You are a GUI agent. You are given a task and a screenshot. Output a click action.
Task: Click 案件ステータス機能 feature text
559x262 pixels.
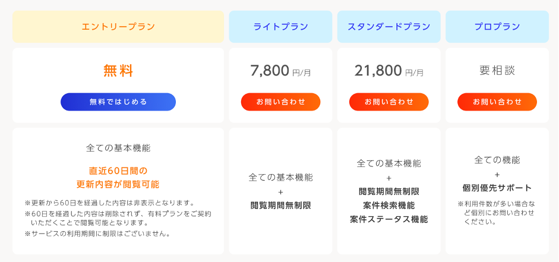click(389, 219)
